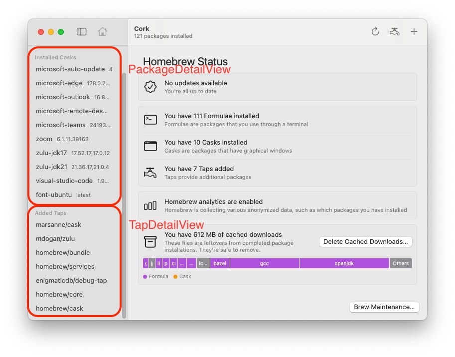Select the microsoft-edge cask
The height and width of the screenshot is (357, 455).
click(74, 83)
